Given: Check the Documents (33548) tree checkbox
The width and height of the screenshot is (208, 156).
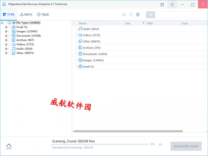Looking at the screenshot, I should click(x=10, y=36).
